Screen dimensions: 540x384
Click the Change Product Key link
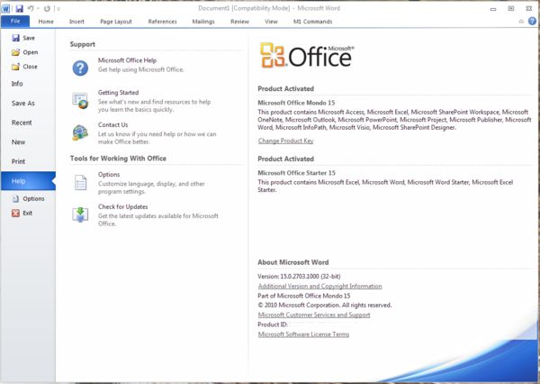[286, 141]
